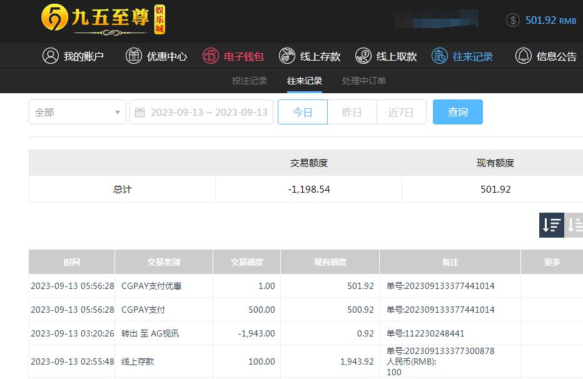The width and height of the screenshot is (583, 379).
Task: Select the 近7日 date filter
Action: click(x=401, y=112)
